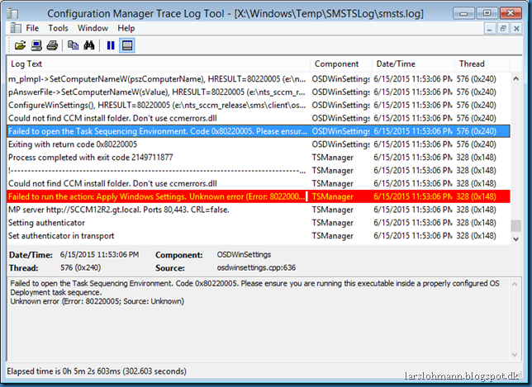Close the inner smsts.log document window

click(x=516, y=29)
